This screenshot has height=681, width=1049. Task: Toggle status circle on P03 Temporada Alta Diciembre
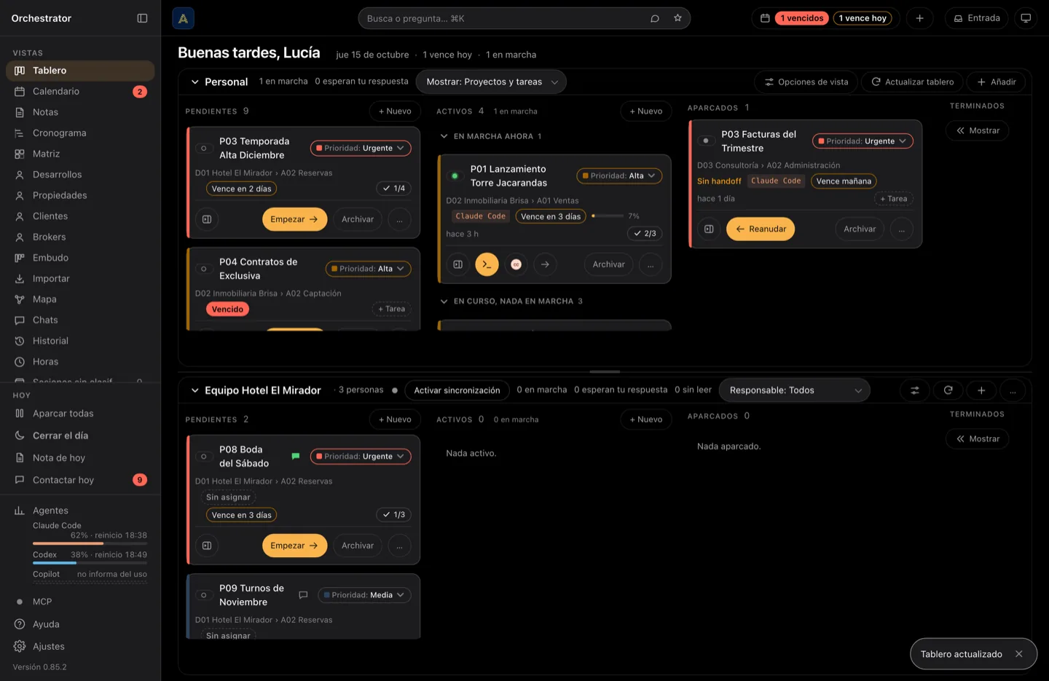tap(204, 148)
